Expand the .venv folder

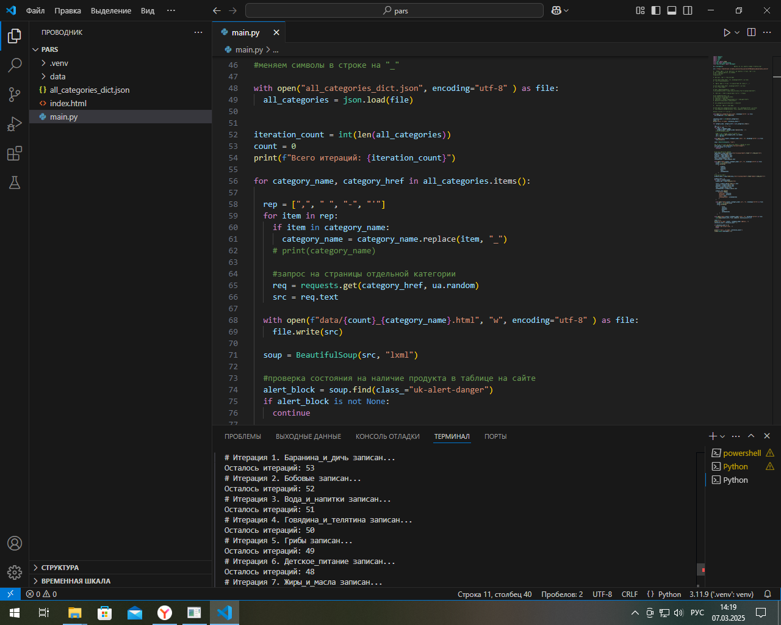pos(59,63)
